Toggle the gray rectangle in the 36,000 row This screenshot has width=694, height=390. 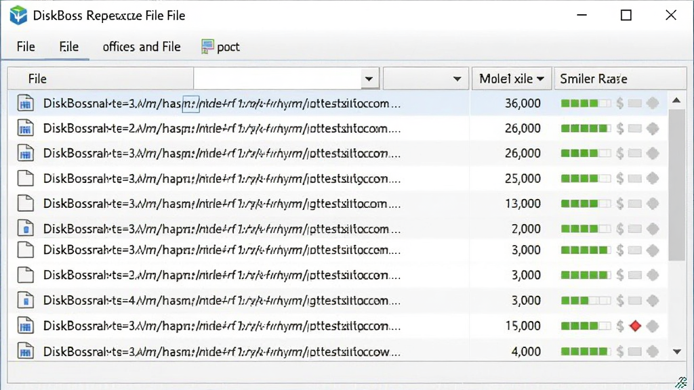click(634, 103)
